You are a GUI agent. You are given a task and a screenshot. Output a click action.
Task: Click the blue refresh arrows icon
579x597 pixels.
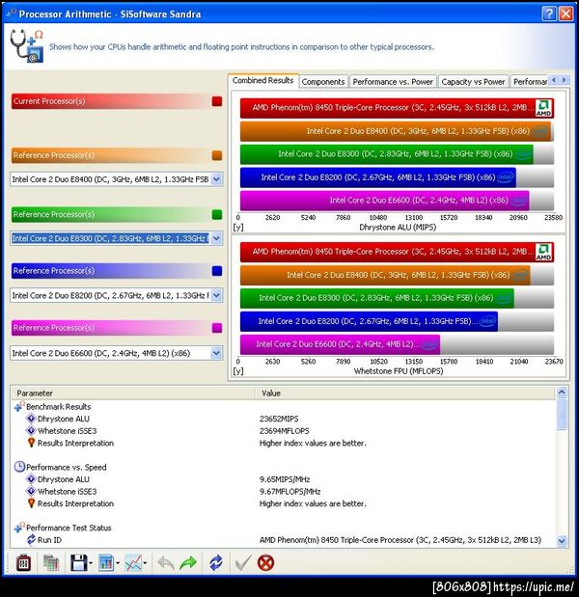[x=216, y=562]
